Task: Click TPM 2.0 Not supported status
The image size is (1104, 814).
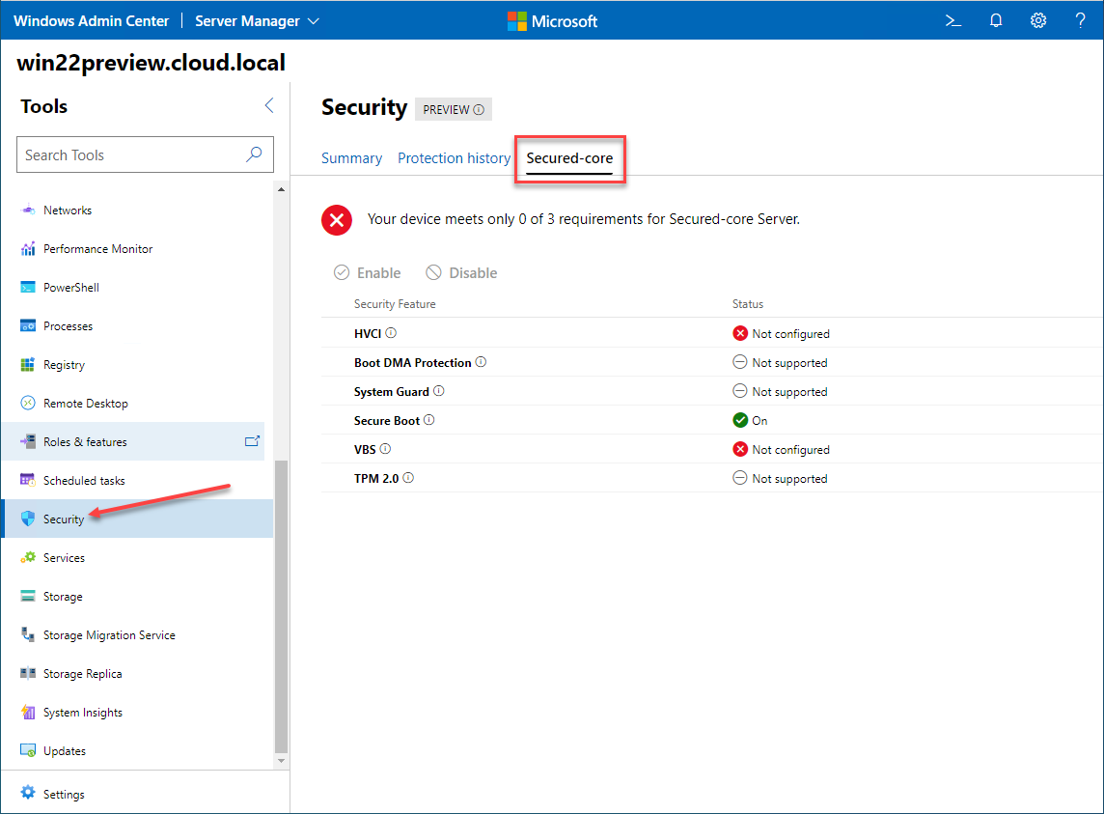Action: [x=780, y=478]
